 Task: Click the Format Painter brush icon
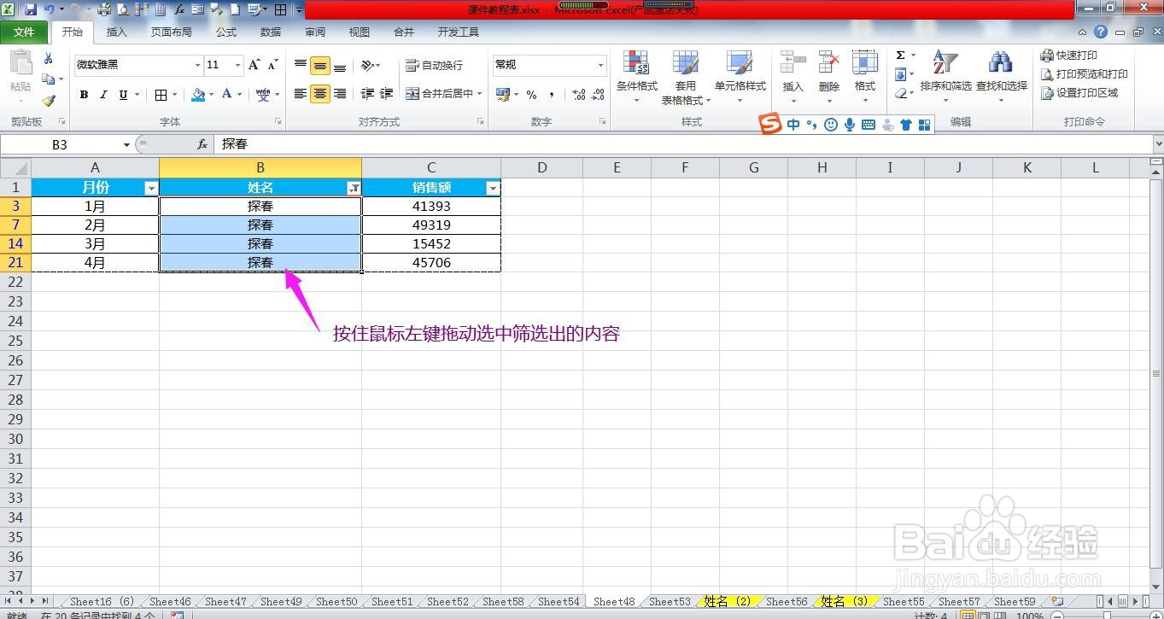(x=49, y=100)
